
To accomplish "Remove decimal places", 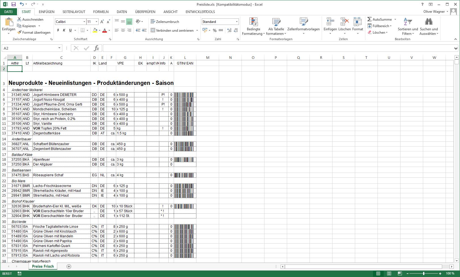I will 236,30.
